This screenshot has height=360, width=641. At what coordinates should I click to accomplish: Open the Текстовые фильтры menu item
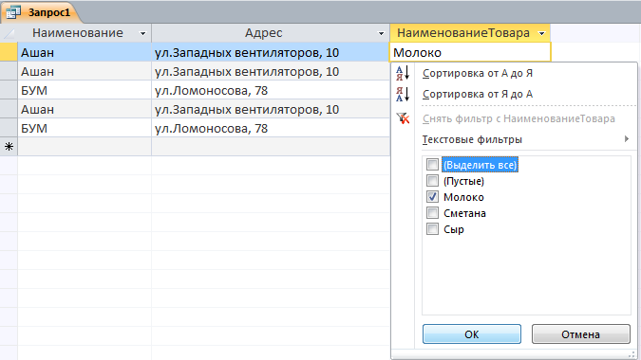(472, 139)
